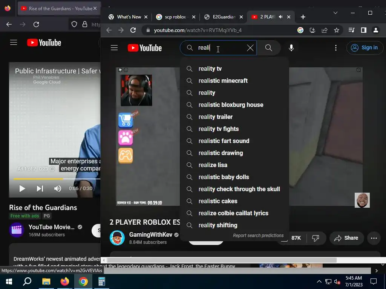The height and width of the screenshot is (289, 386).
Task: Skip to next in Firefox video player
Action: coord(40,189)
